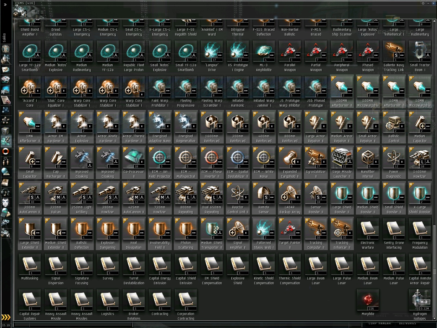Open the chat channels icon in the sidebar
Viewport: 437px width, 328px height.
pos(5,161)
